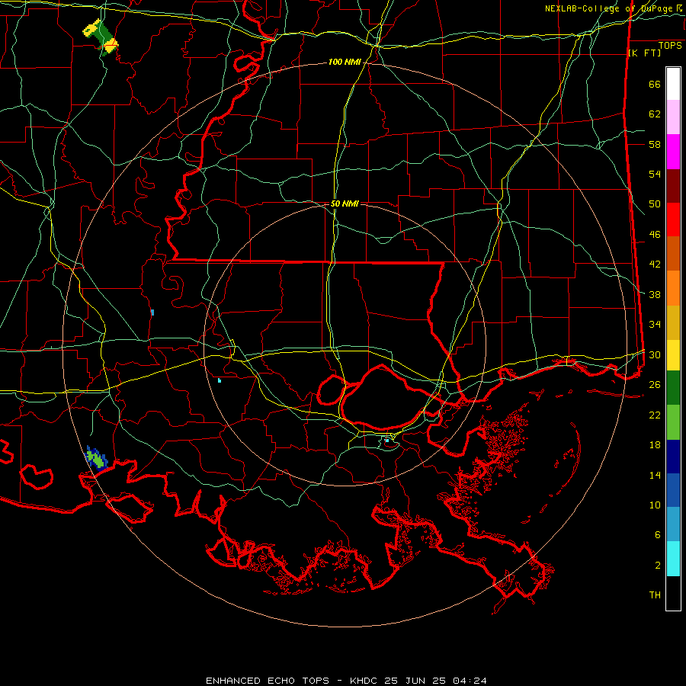Click the light green legend swatch
This screenshot has height=686, width=686.
tap(673, 422)
